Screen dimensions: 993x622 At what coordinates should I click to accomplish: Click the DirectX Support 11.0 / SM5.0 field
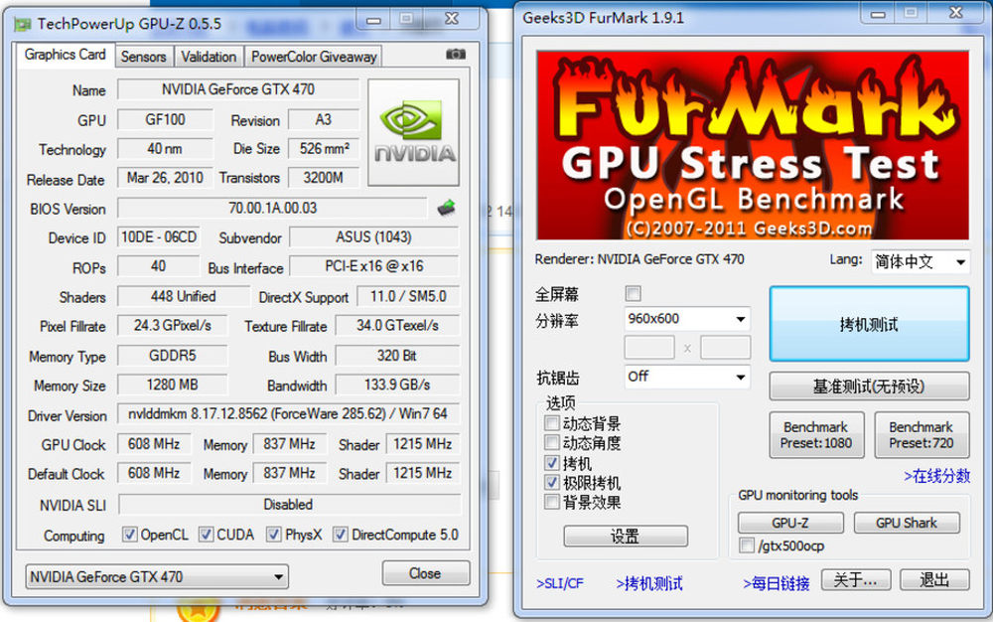[408, 296]
